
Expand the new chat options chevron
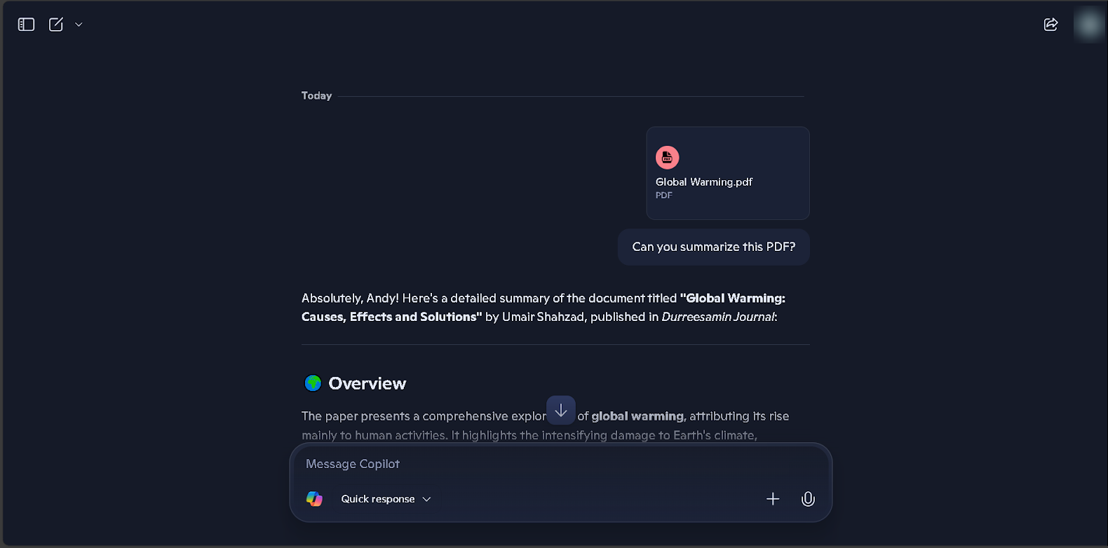79,25
